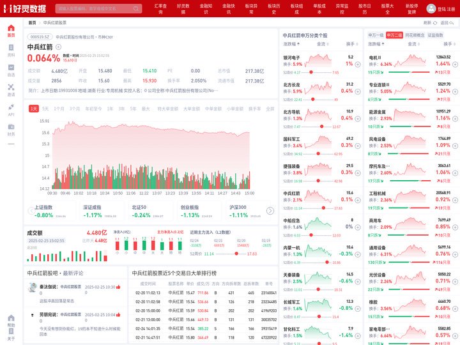460x345 pixels.
Task: Open 财务 finance icon in sidebar
Action: [x=11, y=130]
